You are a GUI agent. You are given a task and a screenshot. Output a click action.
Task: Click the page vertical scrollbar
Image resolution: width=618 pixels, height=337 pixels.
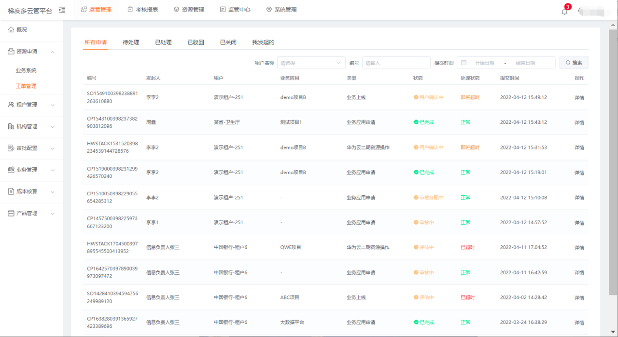(613, 162)
